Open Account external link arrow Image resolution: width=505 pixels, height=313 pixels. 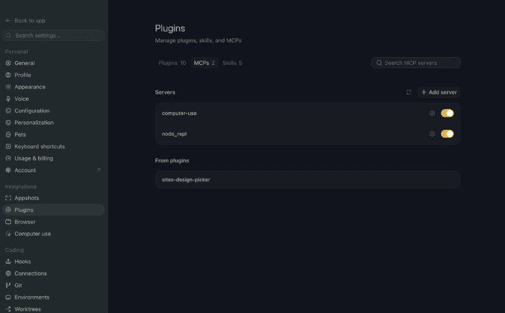98,170
